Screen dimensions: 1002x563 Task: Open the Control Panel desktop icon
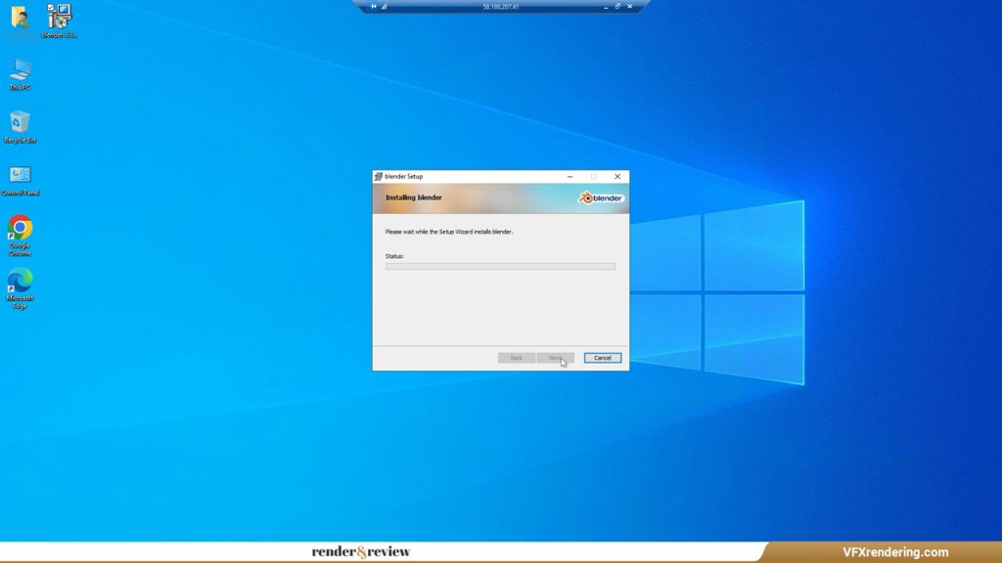[x=20, y=180]
